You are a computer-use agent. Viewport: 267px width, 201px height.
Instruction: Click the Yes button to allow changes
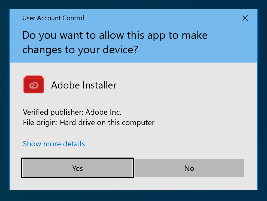coord(78,168)
